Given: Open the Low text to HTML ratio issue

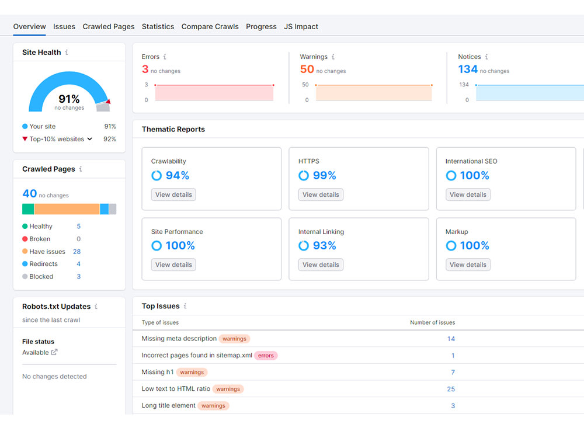Looking at the screenshot, I should [176, 388].
